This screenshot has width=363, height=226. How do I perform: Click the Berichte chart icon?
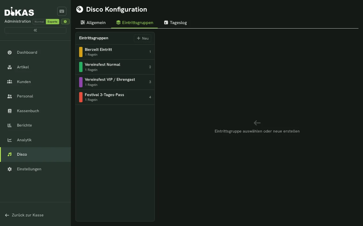[10, 125]
